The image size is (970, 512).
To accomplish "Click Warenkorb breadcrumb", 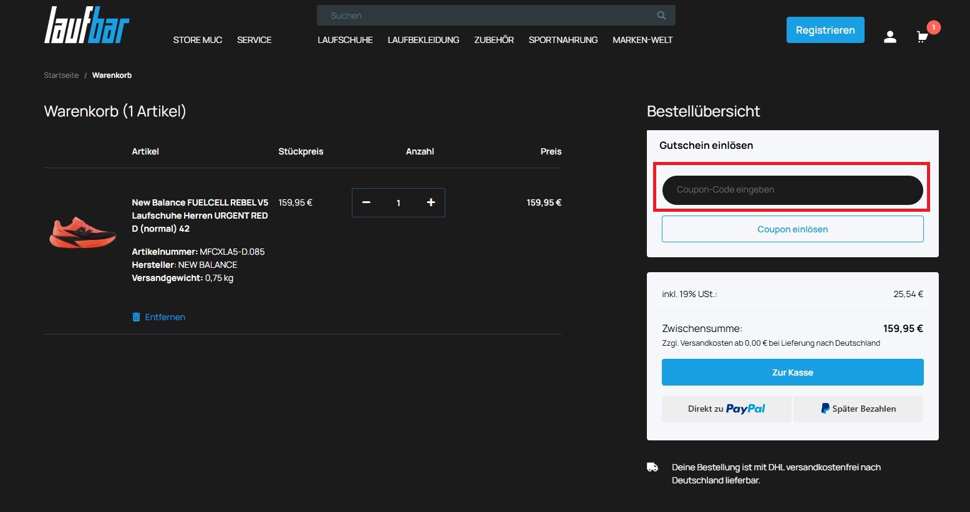I will pos(112,75).
